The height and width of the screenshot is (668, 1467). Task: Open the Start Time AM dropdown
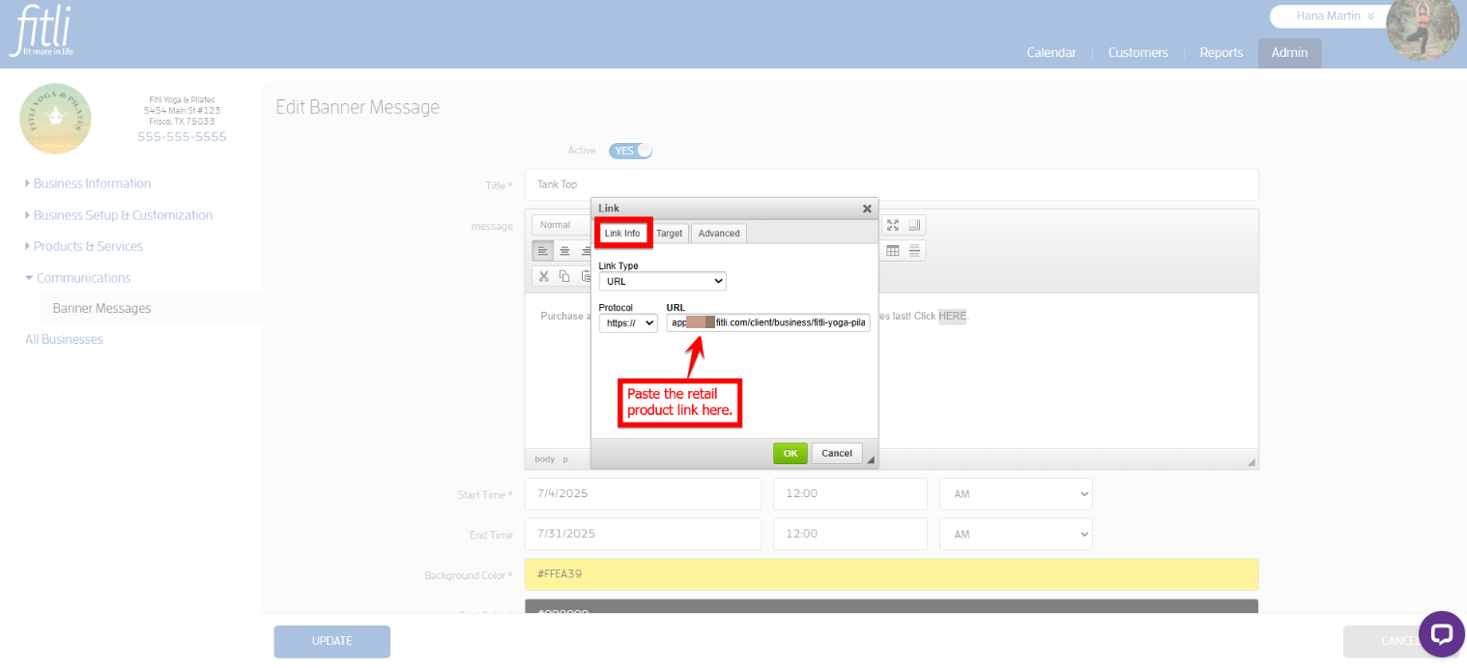(x=1016, y=493)
